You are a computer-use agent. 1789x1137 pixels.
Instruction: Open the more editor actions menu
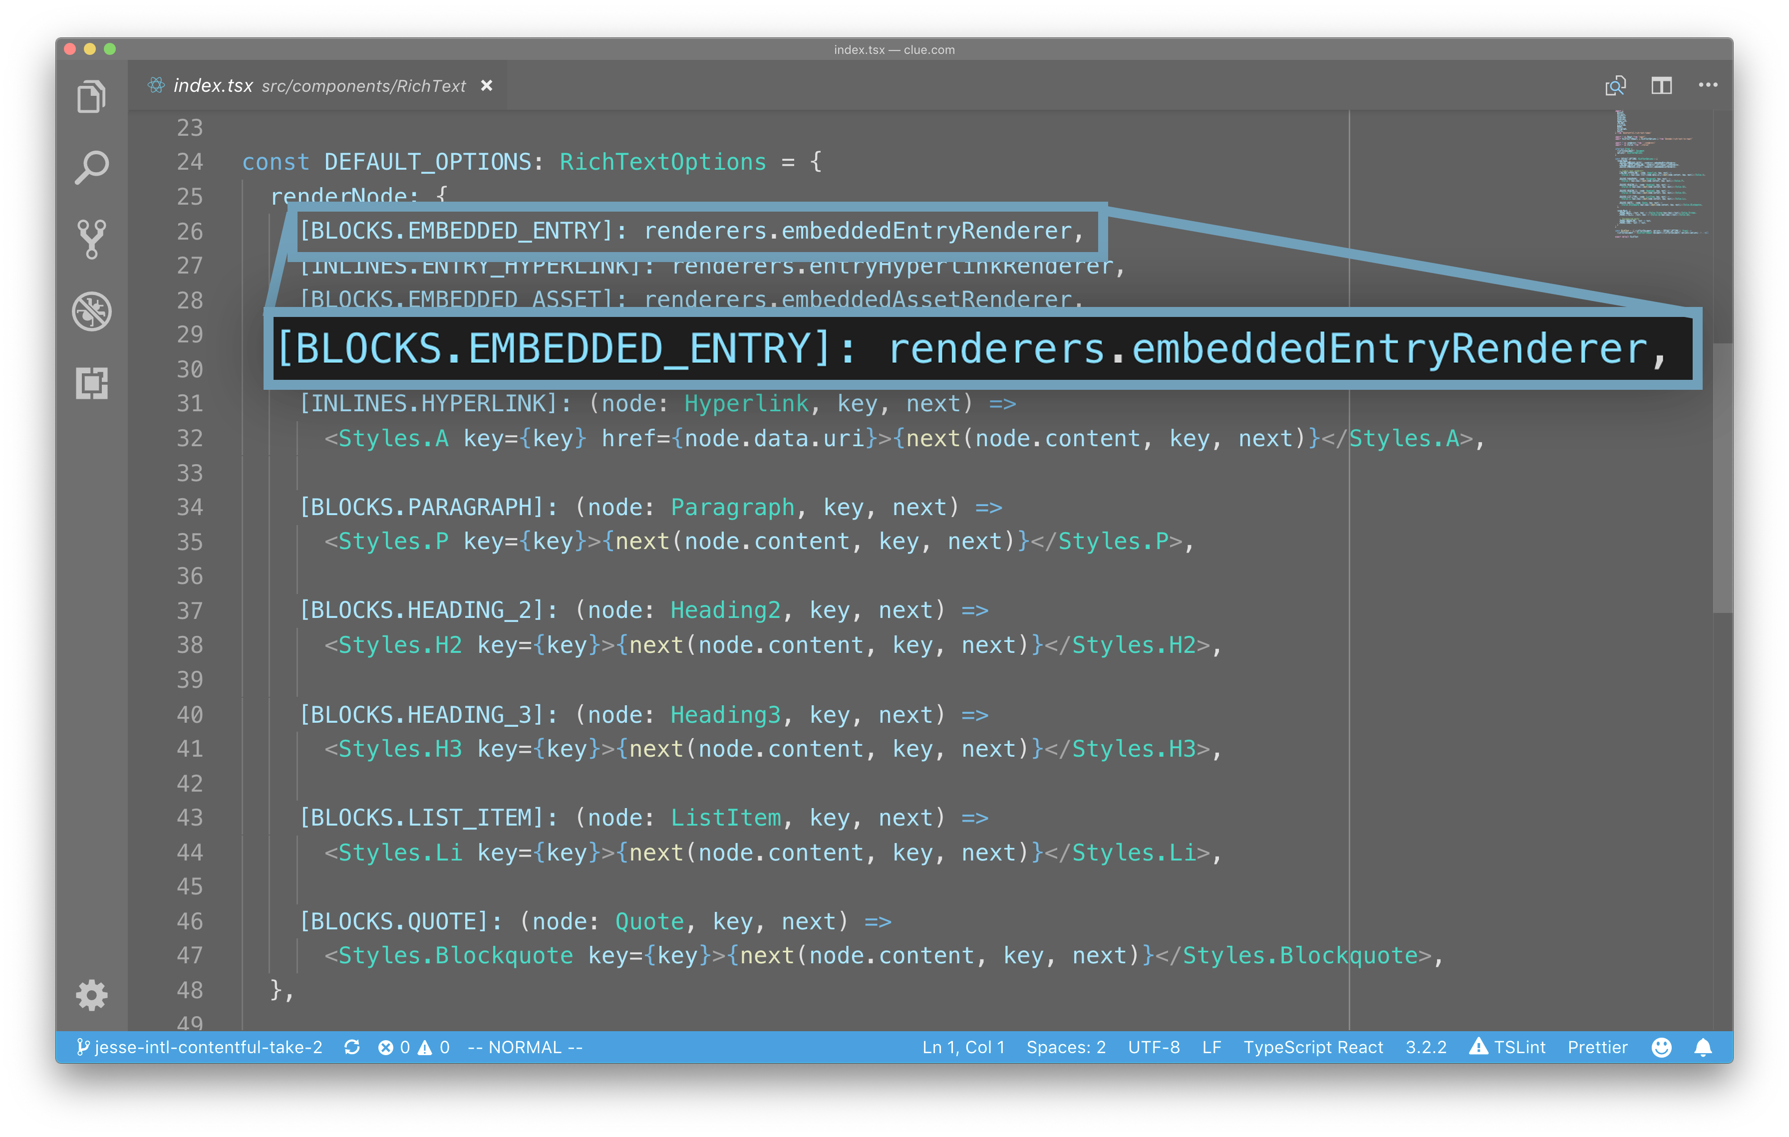click(1708, 85)
